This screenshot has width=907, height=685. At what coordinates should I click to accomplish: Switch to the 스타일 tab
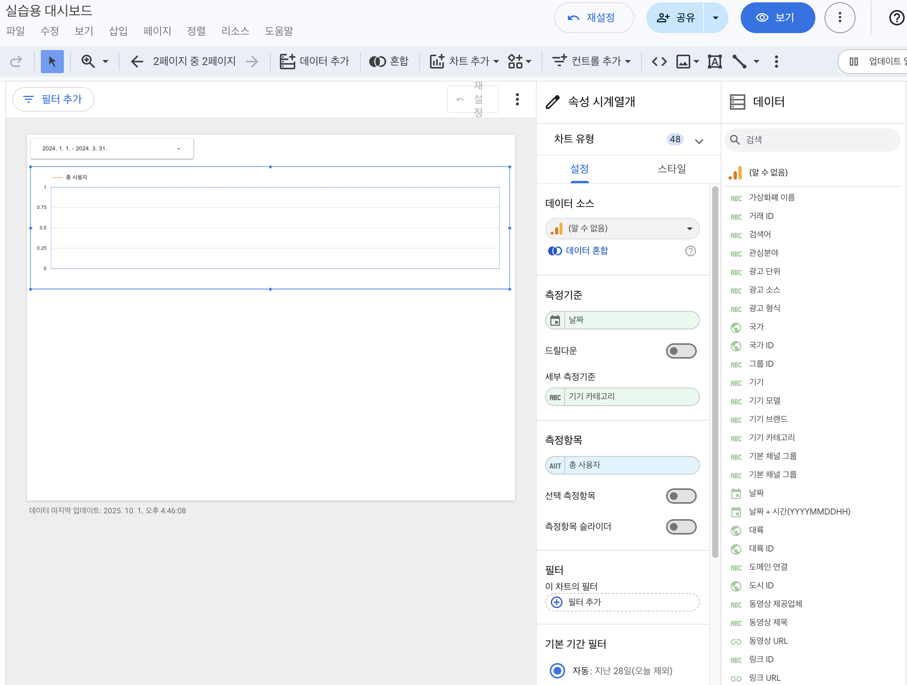click(x=671, y=169)
